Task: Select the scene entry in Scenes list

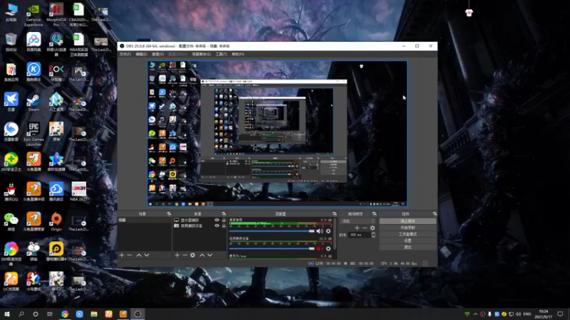Action: (145, 220)
